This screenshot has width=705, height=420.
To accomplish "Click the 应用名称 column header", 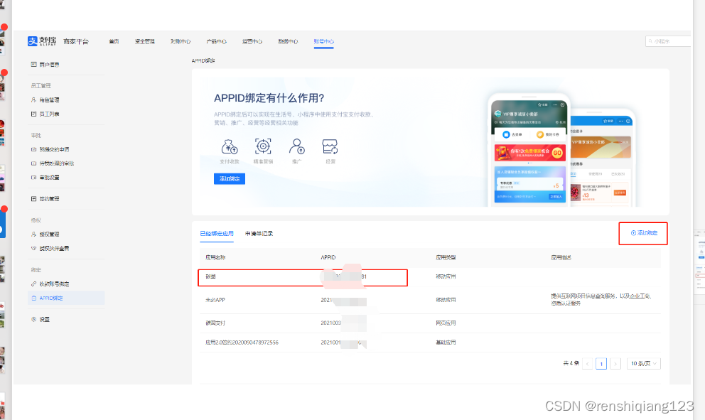I will (x=215, y=257).
